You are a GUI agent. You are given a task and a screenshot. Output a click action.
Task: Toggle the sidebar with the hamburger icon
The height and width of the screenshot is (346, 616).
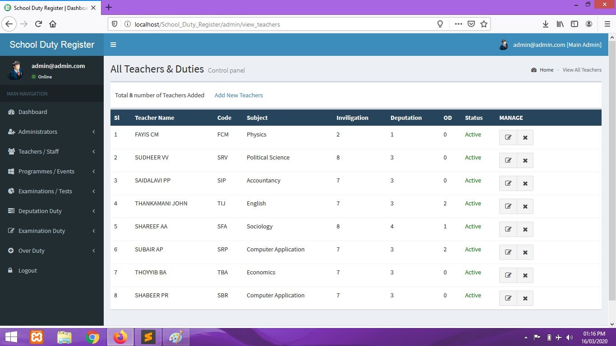pyautogui.click(x=113, y=45)
